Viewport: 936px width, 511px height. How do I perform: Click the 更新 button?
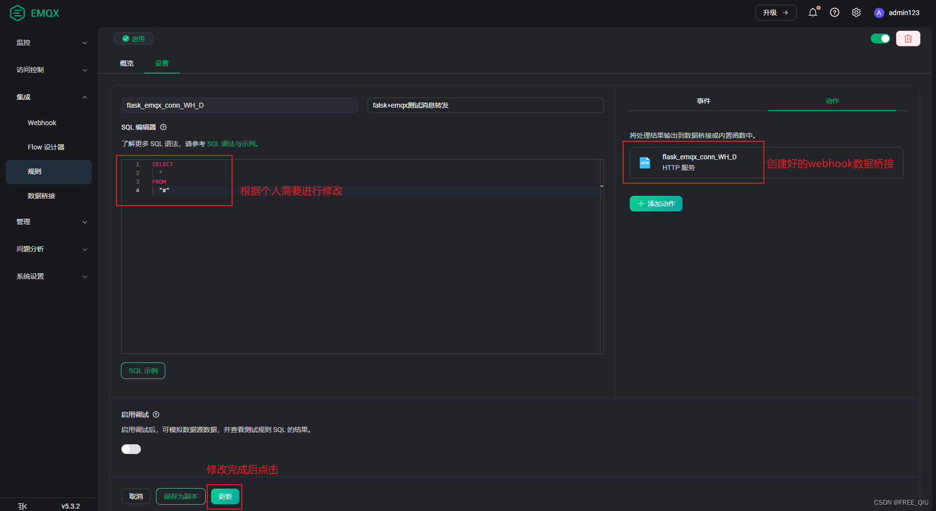coord(225,496)
